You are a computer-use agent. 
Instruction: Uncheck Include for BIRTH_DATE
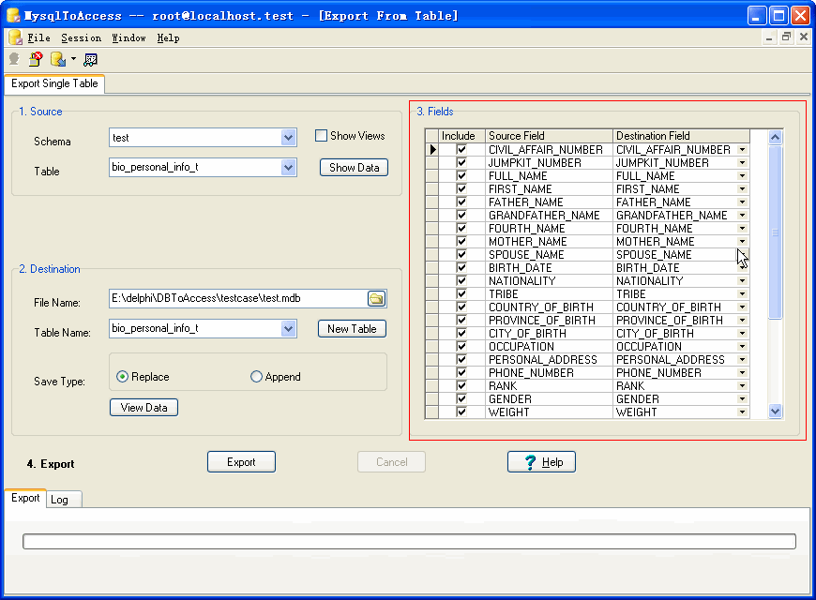461,267
